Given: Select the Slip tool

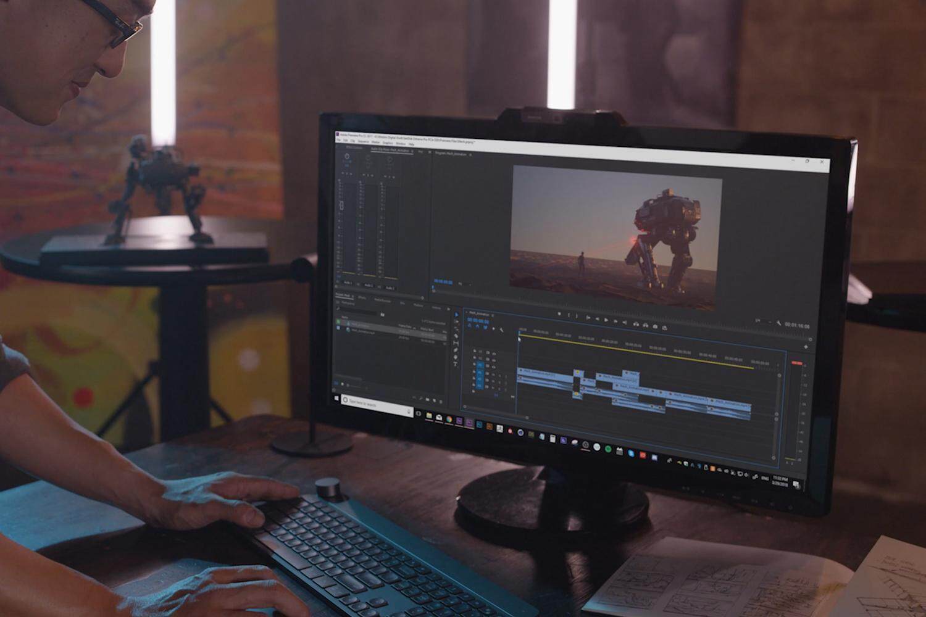Looking at the screenshot, I should point(456,343).
